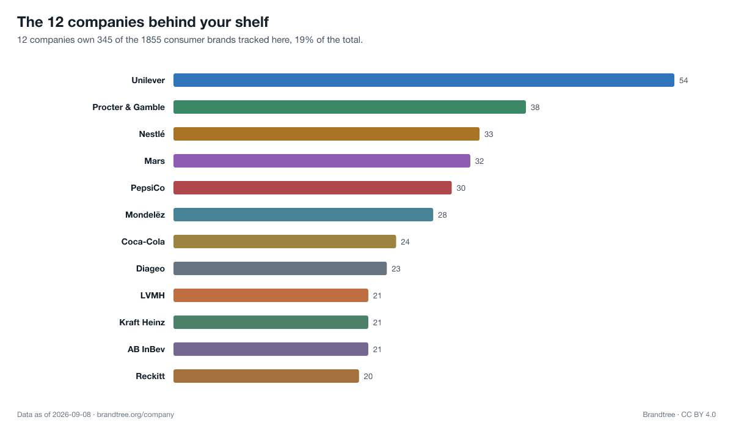Click the AB InBev bar
This screenshot has width=733, height=428.
[x=271, y=349]
